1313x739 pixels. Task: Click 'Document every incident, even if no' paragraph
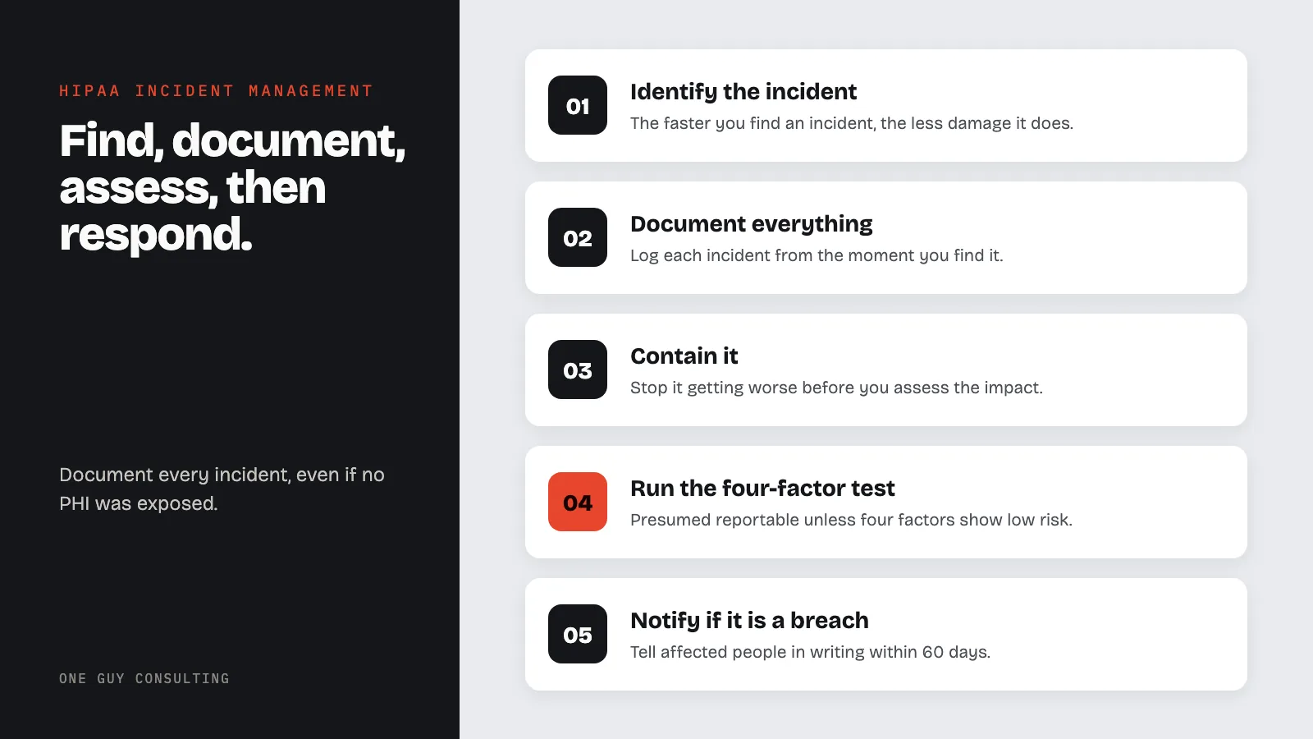(x=222, y=489)
